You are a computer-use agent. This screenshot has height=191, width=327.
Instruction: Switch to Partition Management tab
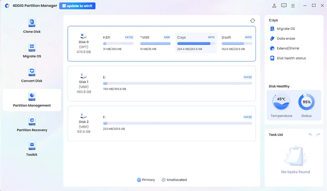32,100
